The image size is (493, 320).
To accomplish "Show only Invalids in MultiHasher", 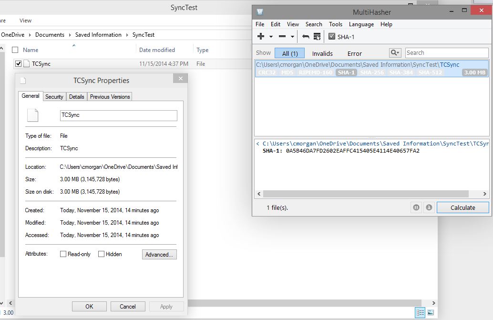I will tap(322, 53).
